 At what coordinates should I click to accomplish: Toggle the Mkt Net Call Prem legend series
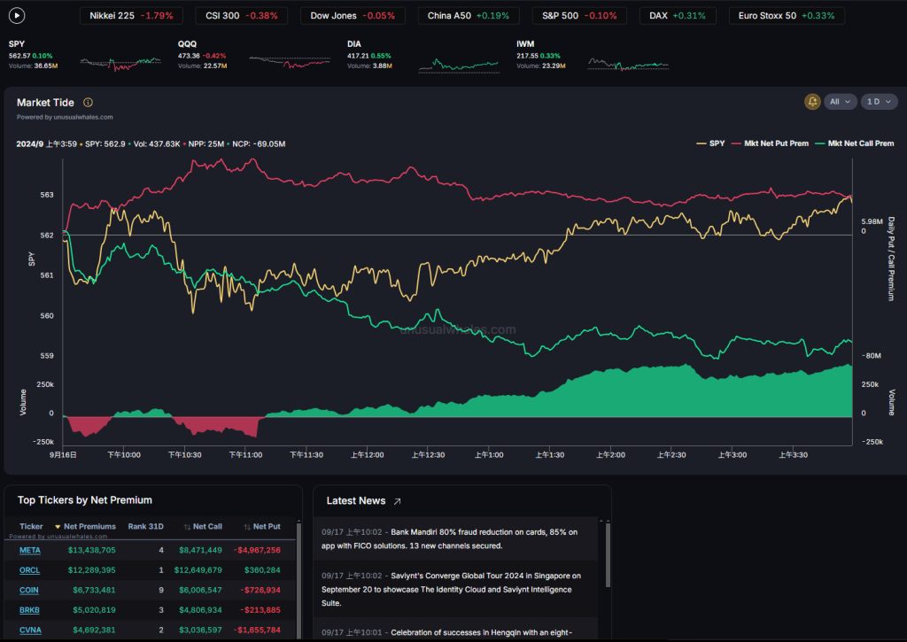click(855, 143)
